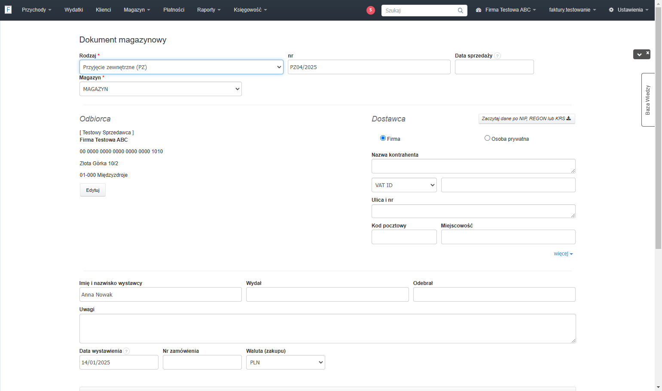The height and width of the screenshot is (391, 662).
Task: Expand the więcej supplier fields
Action: (x=563, y=254)
